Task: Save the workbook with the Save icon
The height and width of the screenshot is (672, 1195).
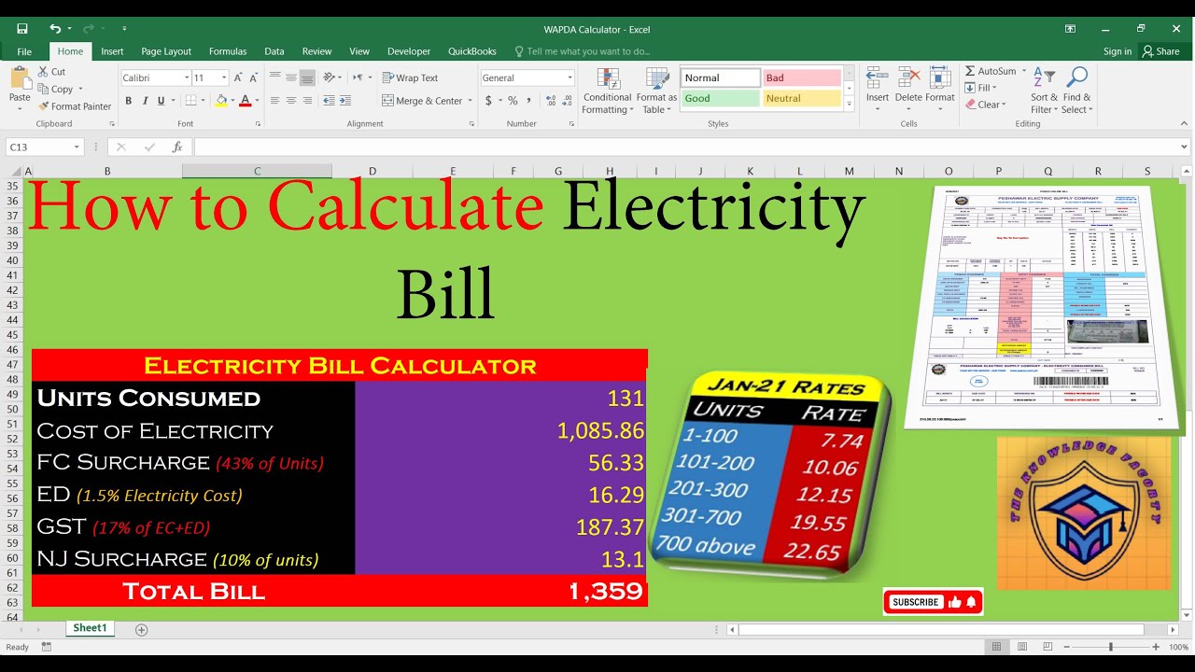Action: [x=22, y=29]
